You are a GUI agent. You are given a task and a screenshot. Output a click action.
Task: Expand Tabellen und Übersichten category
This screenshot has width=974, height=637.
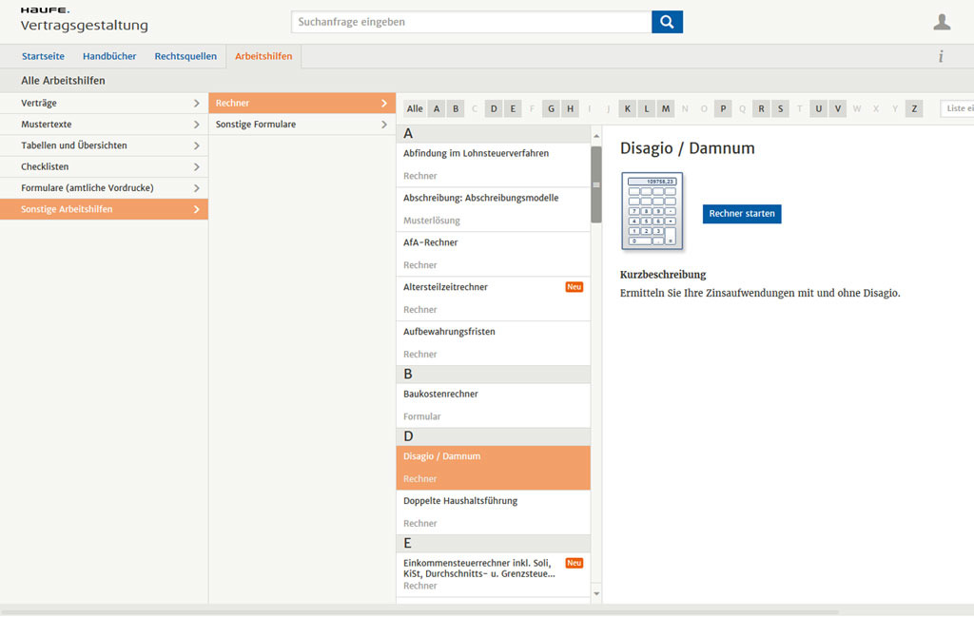104,145
